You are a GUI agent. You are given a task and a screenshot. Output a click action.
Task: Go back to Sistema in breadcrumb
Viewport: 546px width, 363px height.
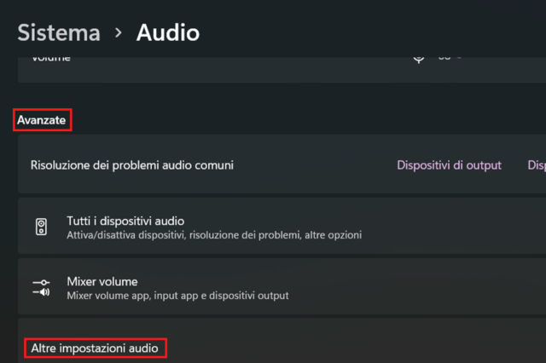[x=59, y=33]
